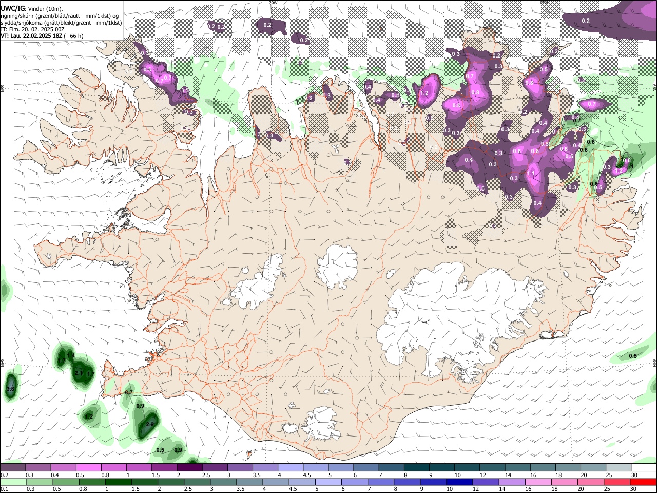The image size is (657, 493).
Task: Click 'VT: Lau. 22.02.2025 18Z' valid time text
Action: 31,36
